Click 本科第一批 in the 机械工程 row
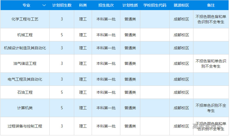 [x=106, y=35]
